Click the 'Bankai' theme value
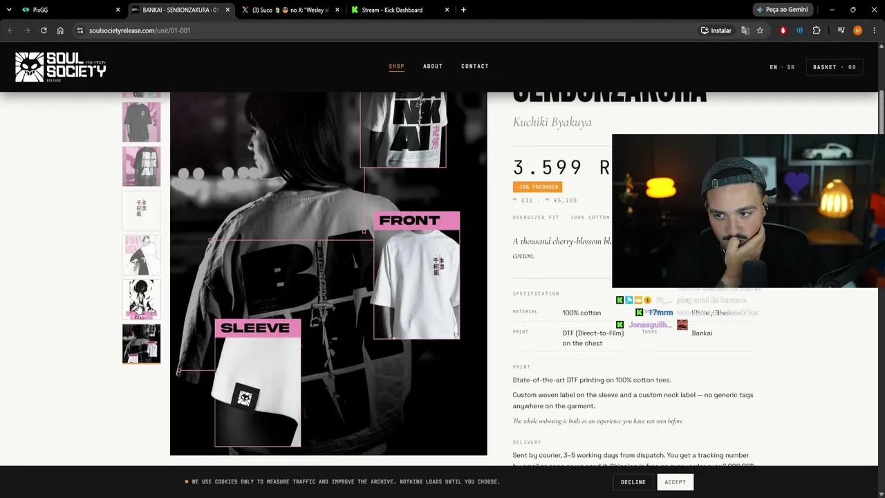Viewport: 885px width, 498px height. (702, 333)
